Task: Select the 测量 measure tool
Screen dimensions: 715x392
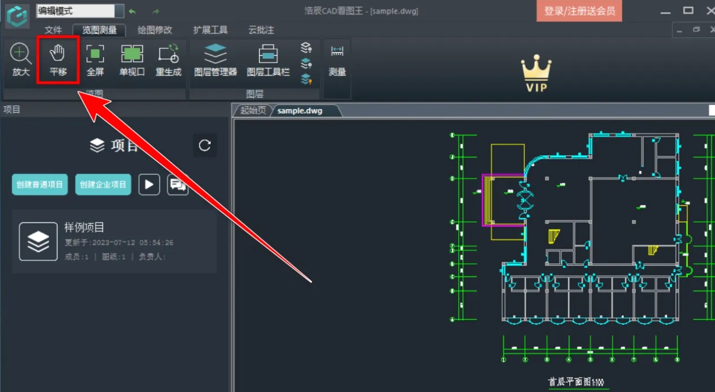Action: click(337, 60)
